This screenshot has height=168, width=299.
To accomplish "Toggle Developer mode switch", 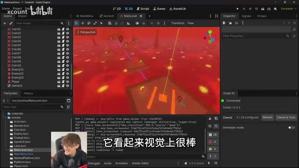I will 292,127.
